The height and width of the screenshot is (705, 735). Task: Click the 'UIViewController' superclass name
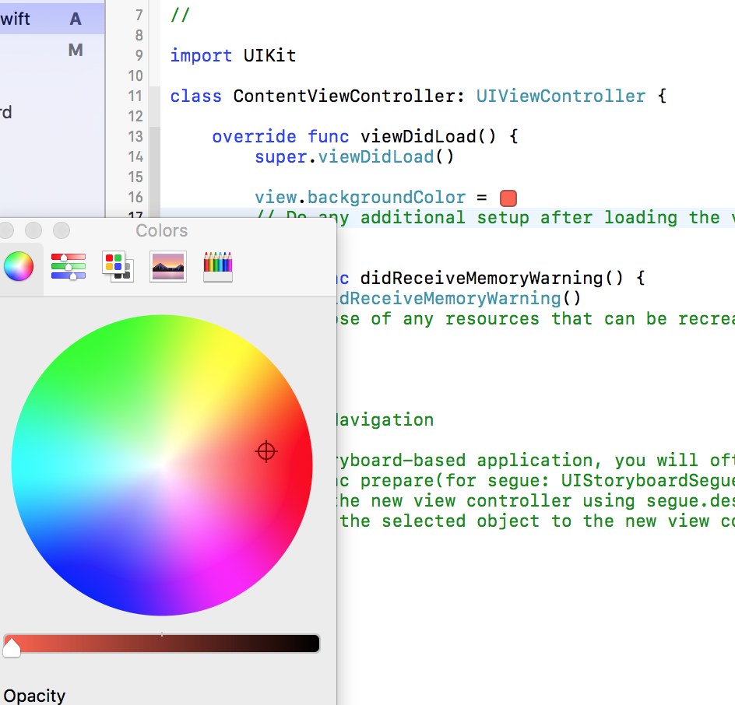coord(561,96)
